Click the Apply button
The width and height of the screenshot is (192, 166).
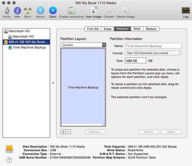pos(171,132)
